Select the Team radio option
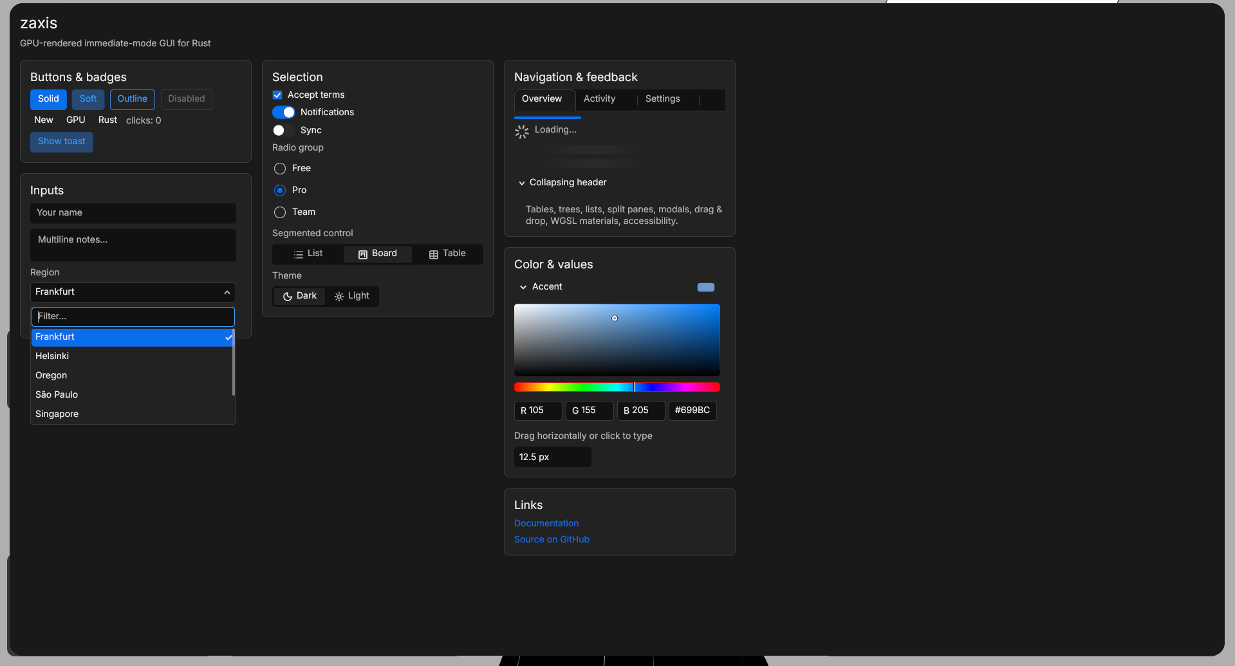Screen dimensions: 1235x666 pyautogui.click(x=280, y=212)
